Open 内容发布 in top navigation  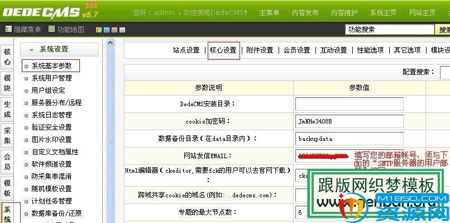tap(305, 13)
